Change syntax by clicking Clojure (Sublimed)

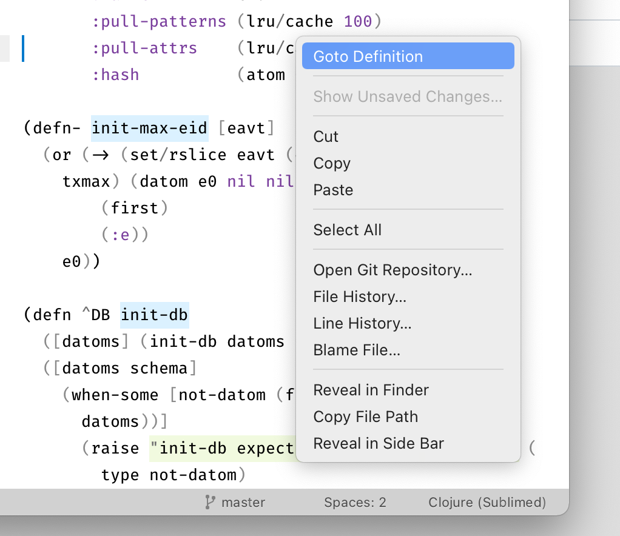pyautogui.click(x=488, y=502)
